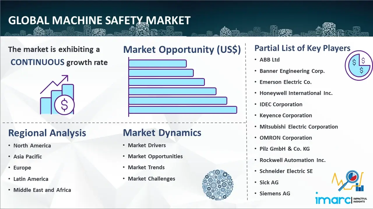
Task: Click the longest bar in Market Opportunity chart
Action: (183, 110)
